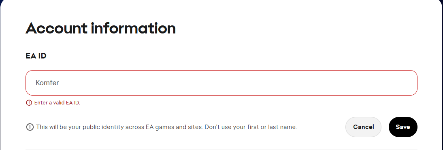
Task: Click the 'EA ID' section label
Action: [36, 56]
